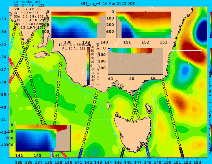
Task: Click latitude label '-38' on left axis
Action: [3, 82]
